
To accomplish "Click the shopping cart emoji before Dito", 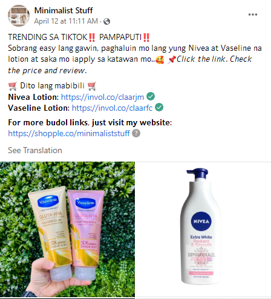I will pos(13,86).
